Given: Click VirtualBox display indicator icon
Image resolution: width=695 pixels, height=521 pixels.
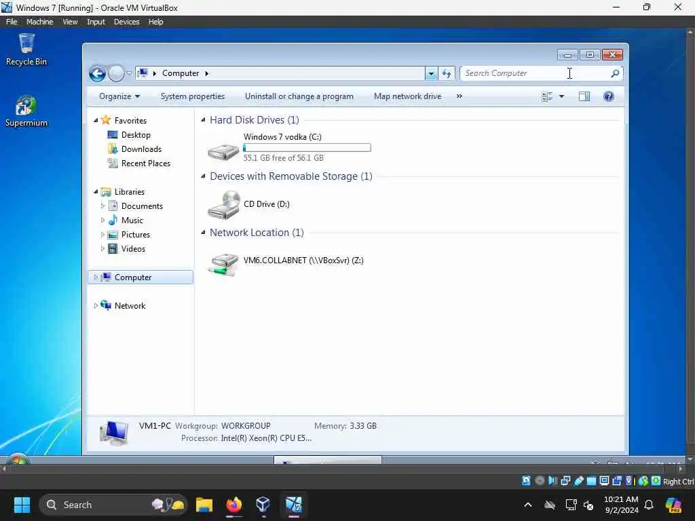Looking at the screenshot, I should pos(604,481).
